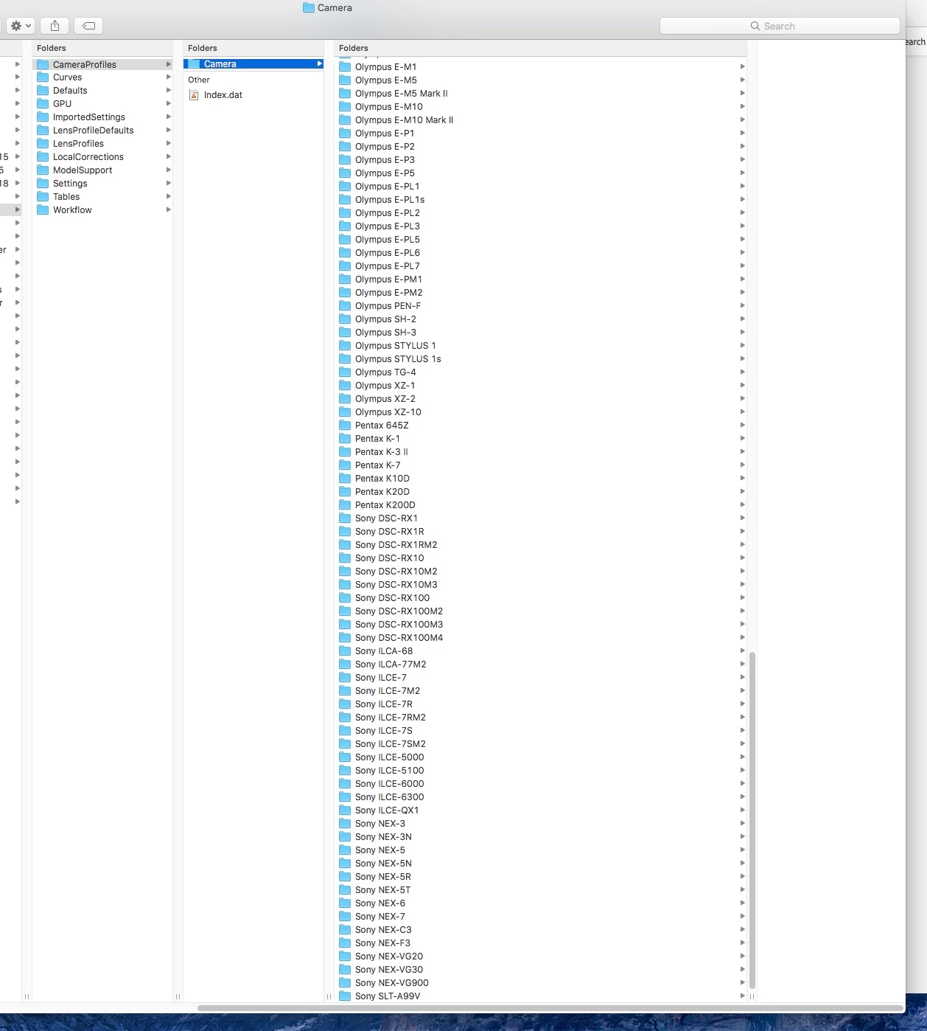Open the gear action menu in toolbar
927x1031 pixels.
coord(20,26)
